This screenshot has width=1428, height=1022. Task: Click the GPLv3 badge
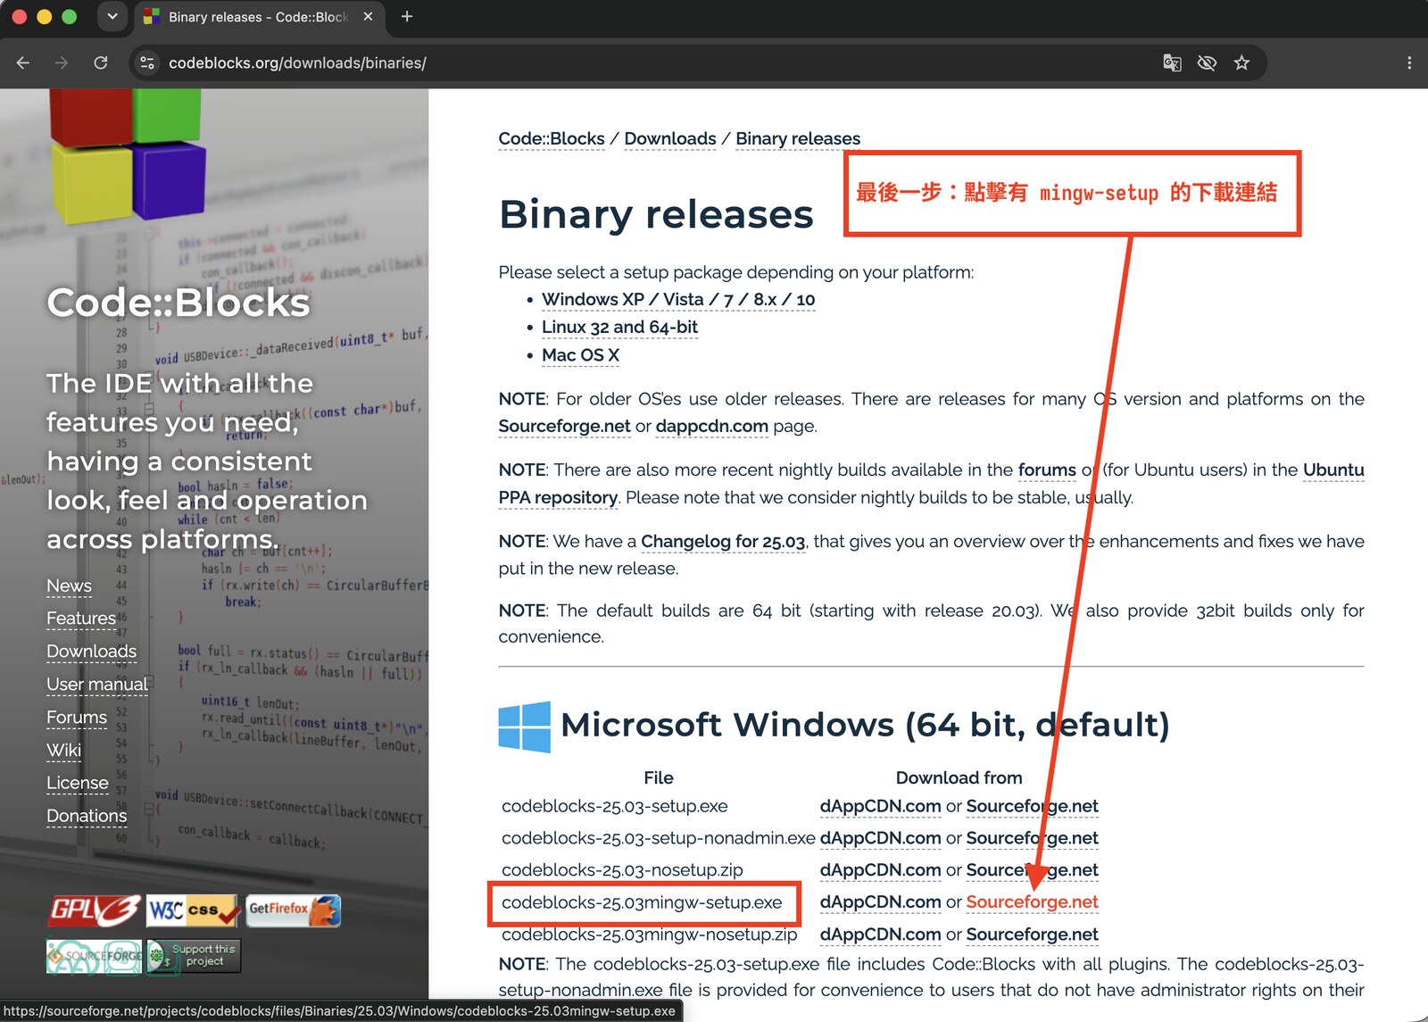[x=94, y=910]
